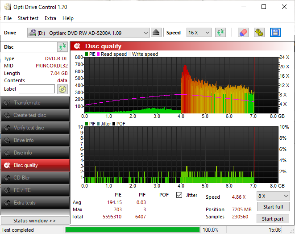Image resolution: width=295 pixels, height=234 pixels.
Task: Click the 100.0% progress text
Action: (210, 230)
